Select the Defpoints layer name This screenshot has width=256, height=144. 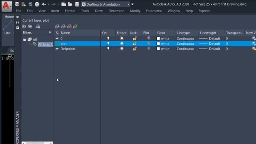coord(68,49)
